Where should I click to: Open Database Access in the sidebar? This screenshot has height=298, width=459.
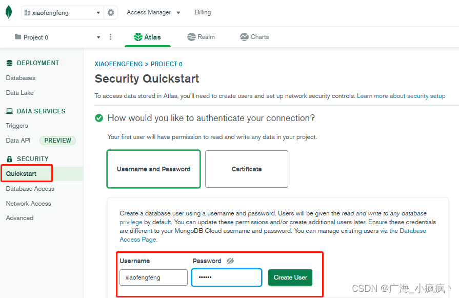coord(30,189)
